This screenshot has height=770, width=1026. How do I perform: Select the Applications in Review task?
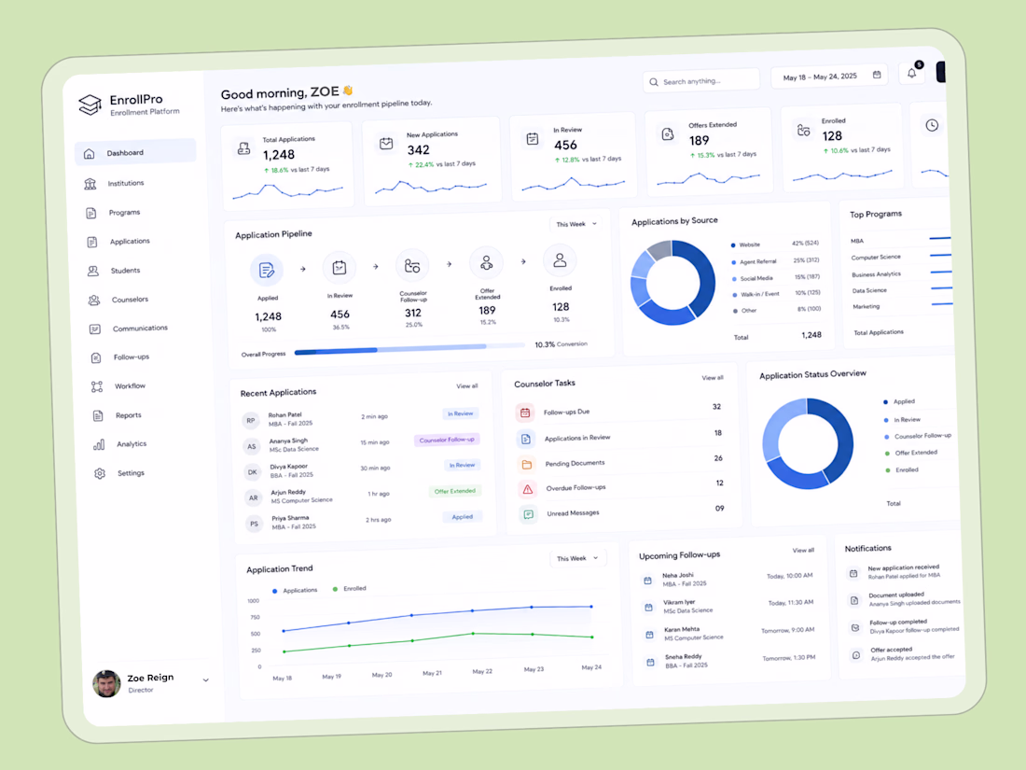[619, 437]
